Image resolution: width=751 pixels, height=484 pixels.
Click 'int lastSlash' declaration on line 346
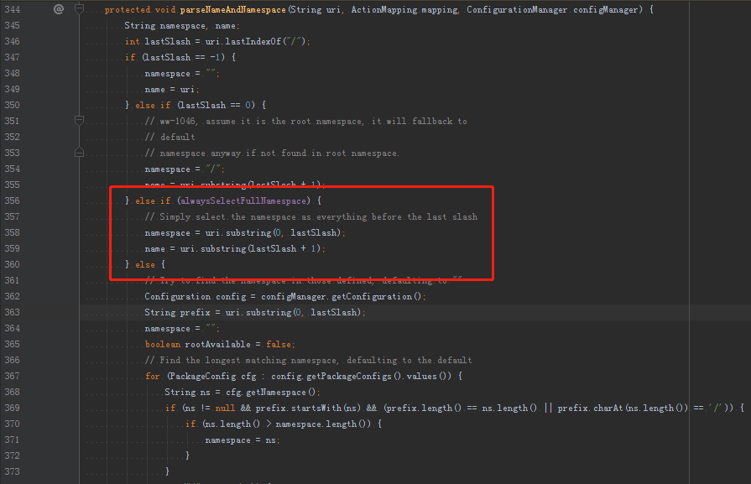point(158,42)
